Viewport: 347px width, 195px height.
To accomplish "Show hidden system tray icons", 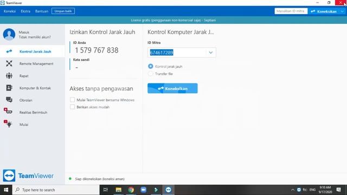I will pyautogui.click(x=293, y=190).
